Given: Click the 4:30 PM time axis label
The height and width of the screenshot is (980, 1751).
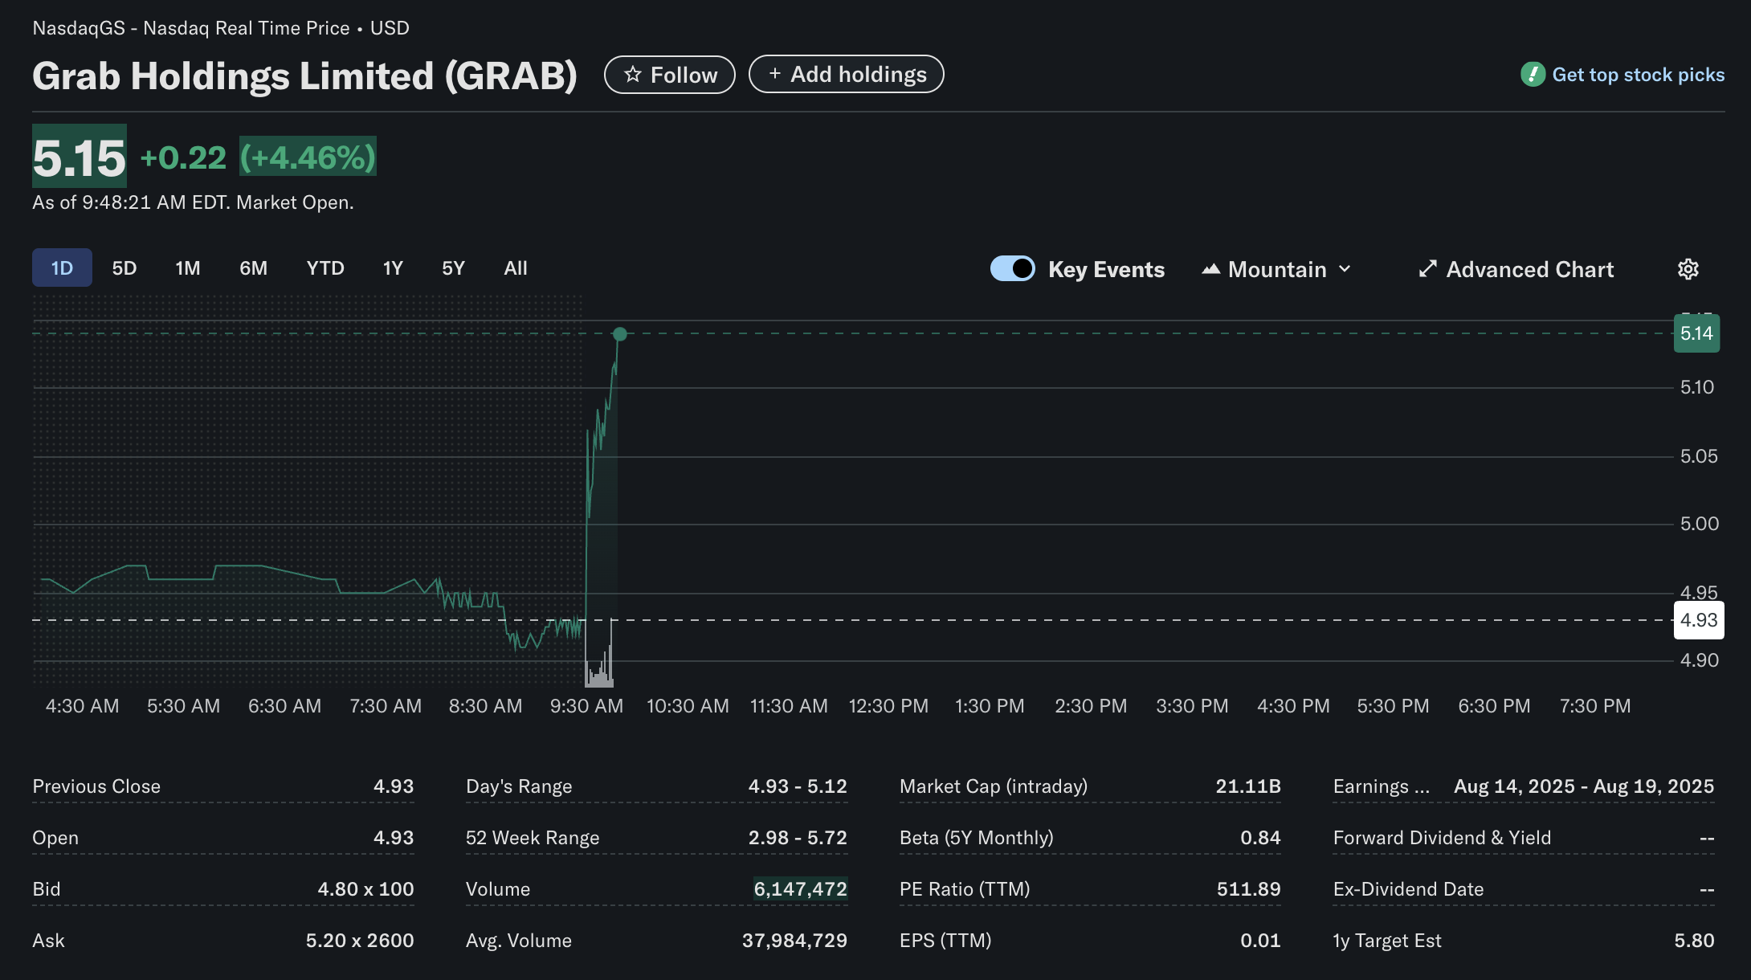Looking at the screenshot, I should (x=1293, y=706).
